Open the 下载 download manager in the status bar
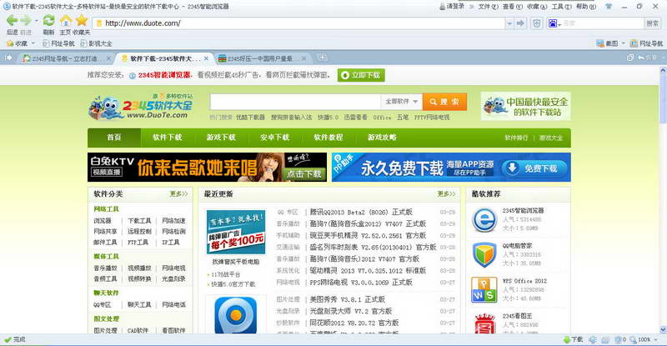Screen dimensions: 667x346 [x=573, y=339]
